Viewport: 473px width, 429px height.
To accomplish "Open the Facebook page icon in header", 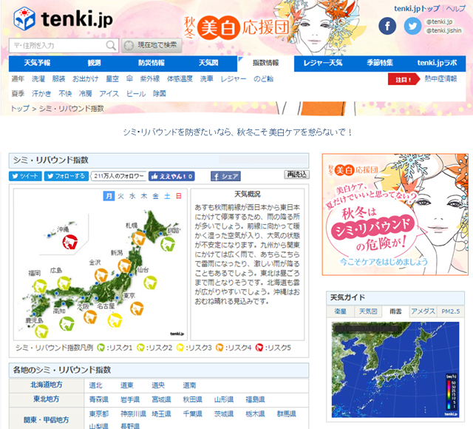I will click(387, 27).
